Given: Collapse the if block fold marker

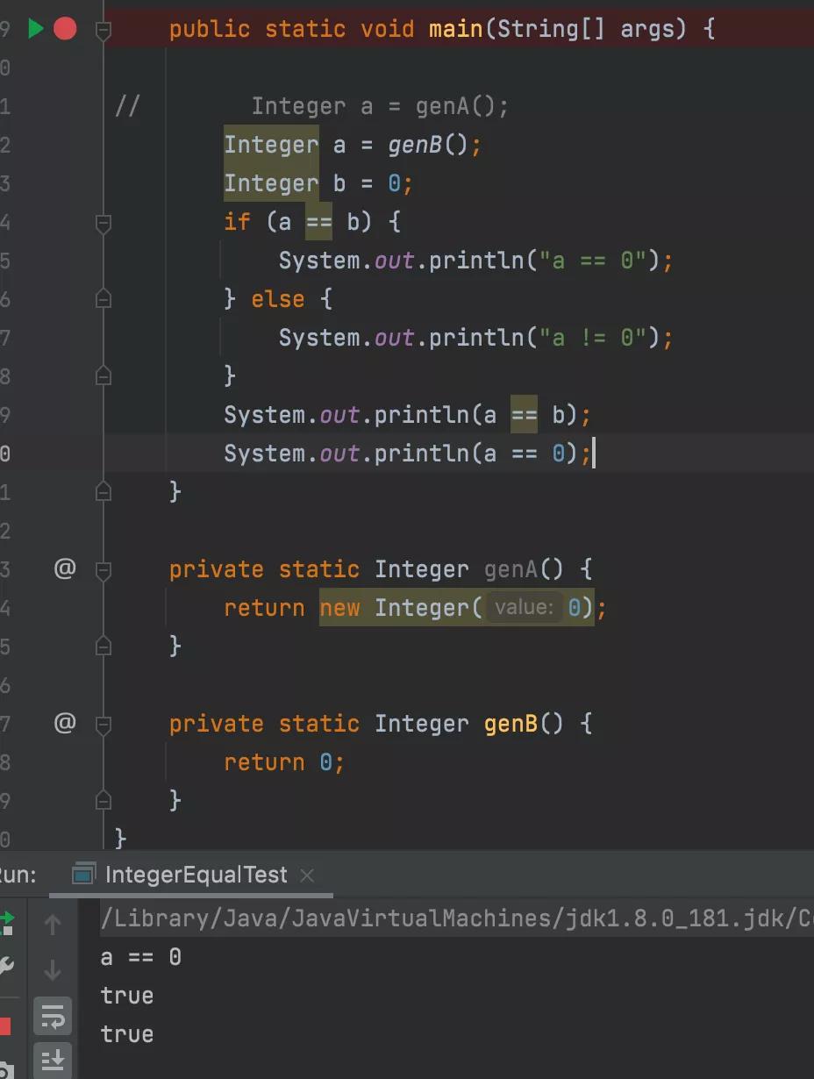Looking at the screenshot, I should tap(104, 223).
